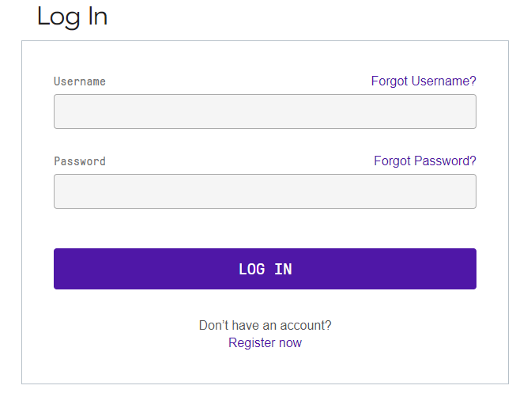The image size is (516, 393).
Task: Click the Password field label
Action: (x=80, y=161)
